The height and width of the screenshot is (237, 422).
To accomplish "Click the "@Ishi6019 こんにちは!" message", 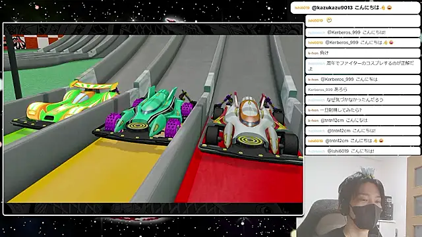I will [363, 151].
